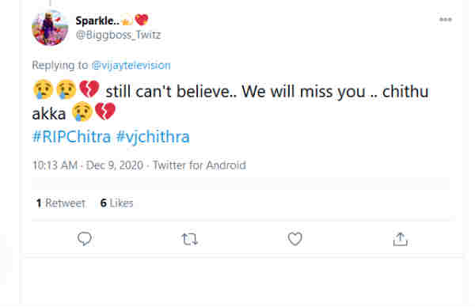The height and width of the screenshot is (307, 475).
Task: View Sparkle's profile picture
Action: [x=50, y=28]
